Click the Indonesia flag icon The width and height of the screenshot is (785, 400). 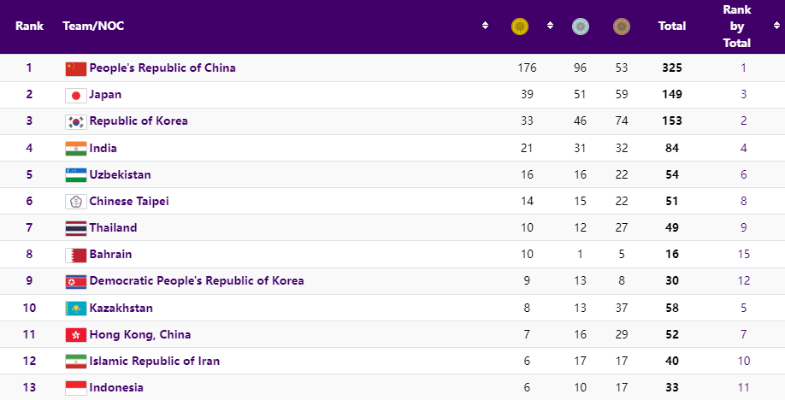tap(75, 388)
